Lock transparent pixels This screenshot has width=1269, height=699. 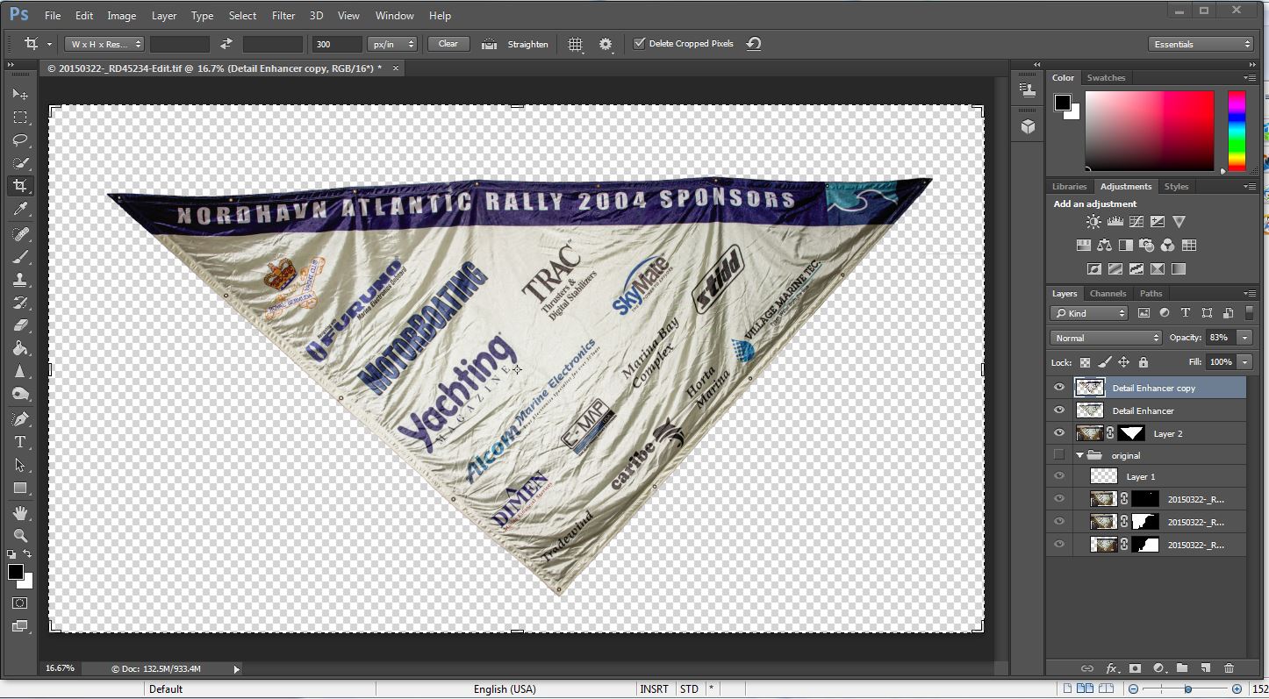[1086, 362]
